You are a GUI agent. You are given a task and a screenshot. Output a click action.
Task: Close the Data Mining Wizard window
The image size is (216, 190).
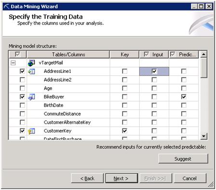[x=209, y=7]
